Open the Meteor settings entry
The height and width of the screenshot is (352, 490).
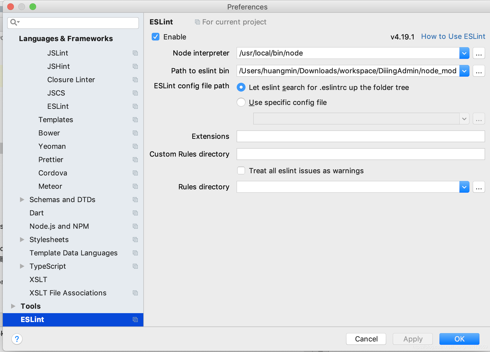point(50,186)
